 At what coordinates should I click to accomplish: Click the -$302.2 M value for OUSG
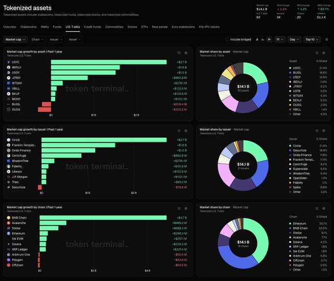click(x=179, y=110)
